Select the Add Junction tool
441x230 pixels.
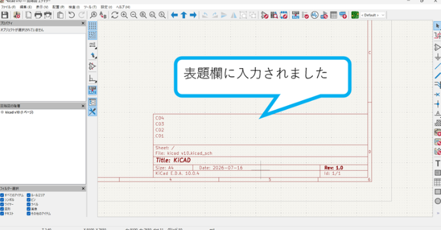point(437,104)
